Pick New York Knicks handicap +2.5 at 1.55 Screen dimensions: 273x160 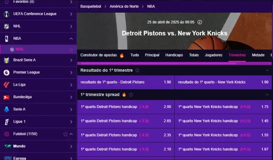pyautogui.click(x=223, y=135)
